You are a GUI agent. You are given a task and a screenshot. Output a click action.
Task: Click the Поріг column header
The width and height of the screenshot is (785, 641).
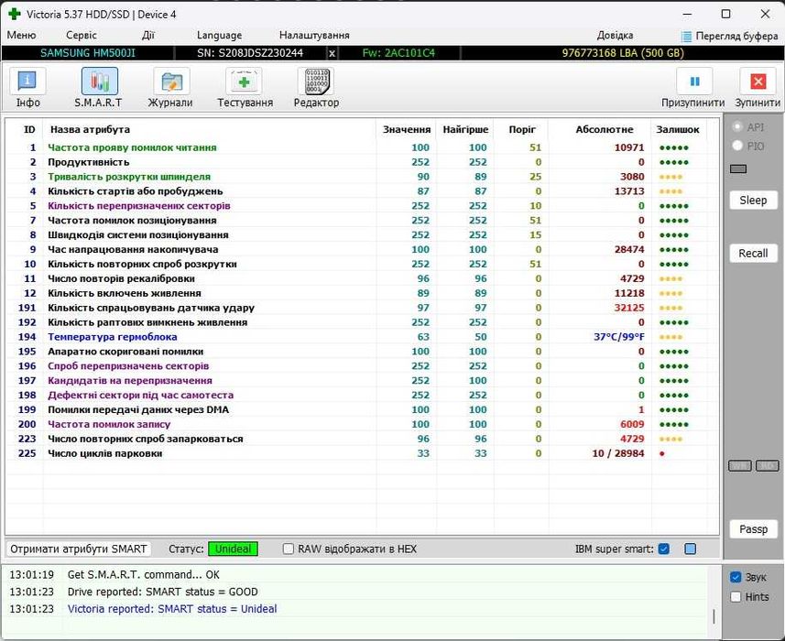click(522, 130)
